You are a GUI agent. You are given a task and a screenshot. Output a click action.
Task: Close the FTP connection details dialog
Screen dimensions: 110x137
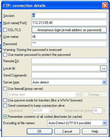click(105, 6)
